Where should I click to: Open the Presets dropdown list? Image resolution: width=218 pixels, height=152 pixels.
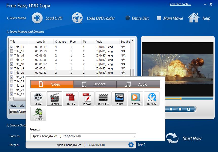coord(83,136)
